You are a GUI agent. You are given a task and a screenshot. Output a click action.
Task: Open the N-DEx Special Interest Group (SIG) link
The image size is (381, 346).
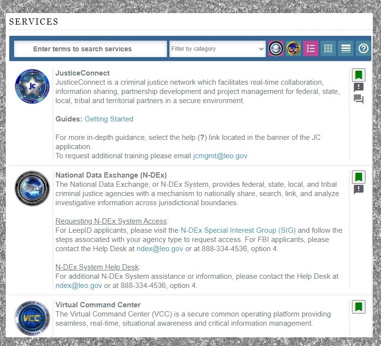coord(238,230)
